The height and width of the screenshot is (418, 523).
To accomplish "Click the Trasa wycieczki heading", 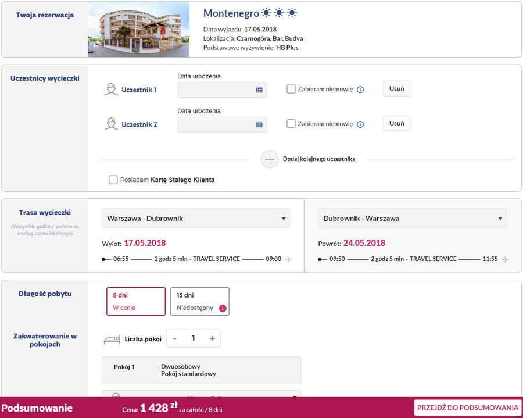I will coord(45,213).
